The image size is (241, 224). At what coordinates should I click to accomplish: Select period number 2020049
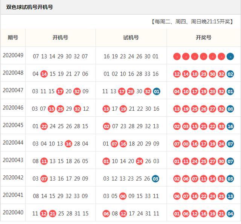pos(13,56)
